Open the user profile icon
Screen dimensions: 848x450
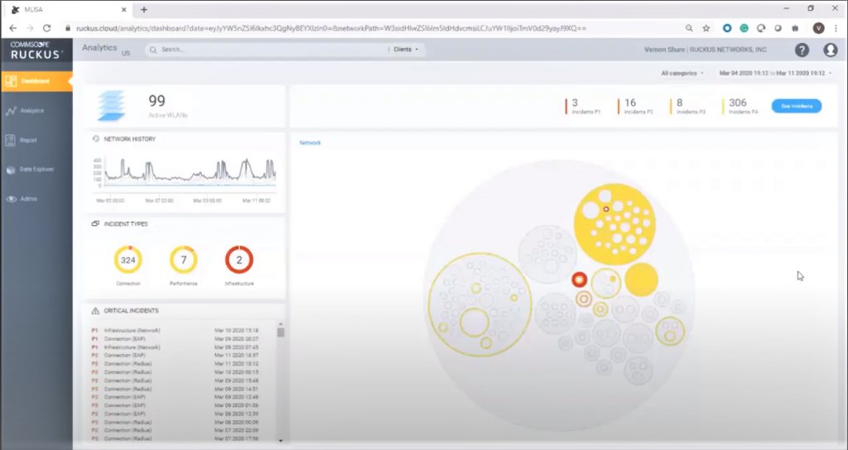[831, 50]
